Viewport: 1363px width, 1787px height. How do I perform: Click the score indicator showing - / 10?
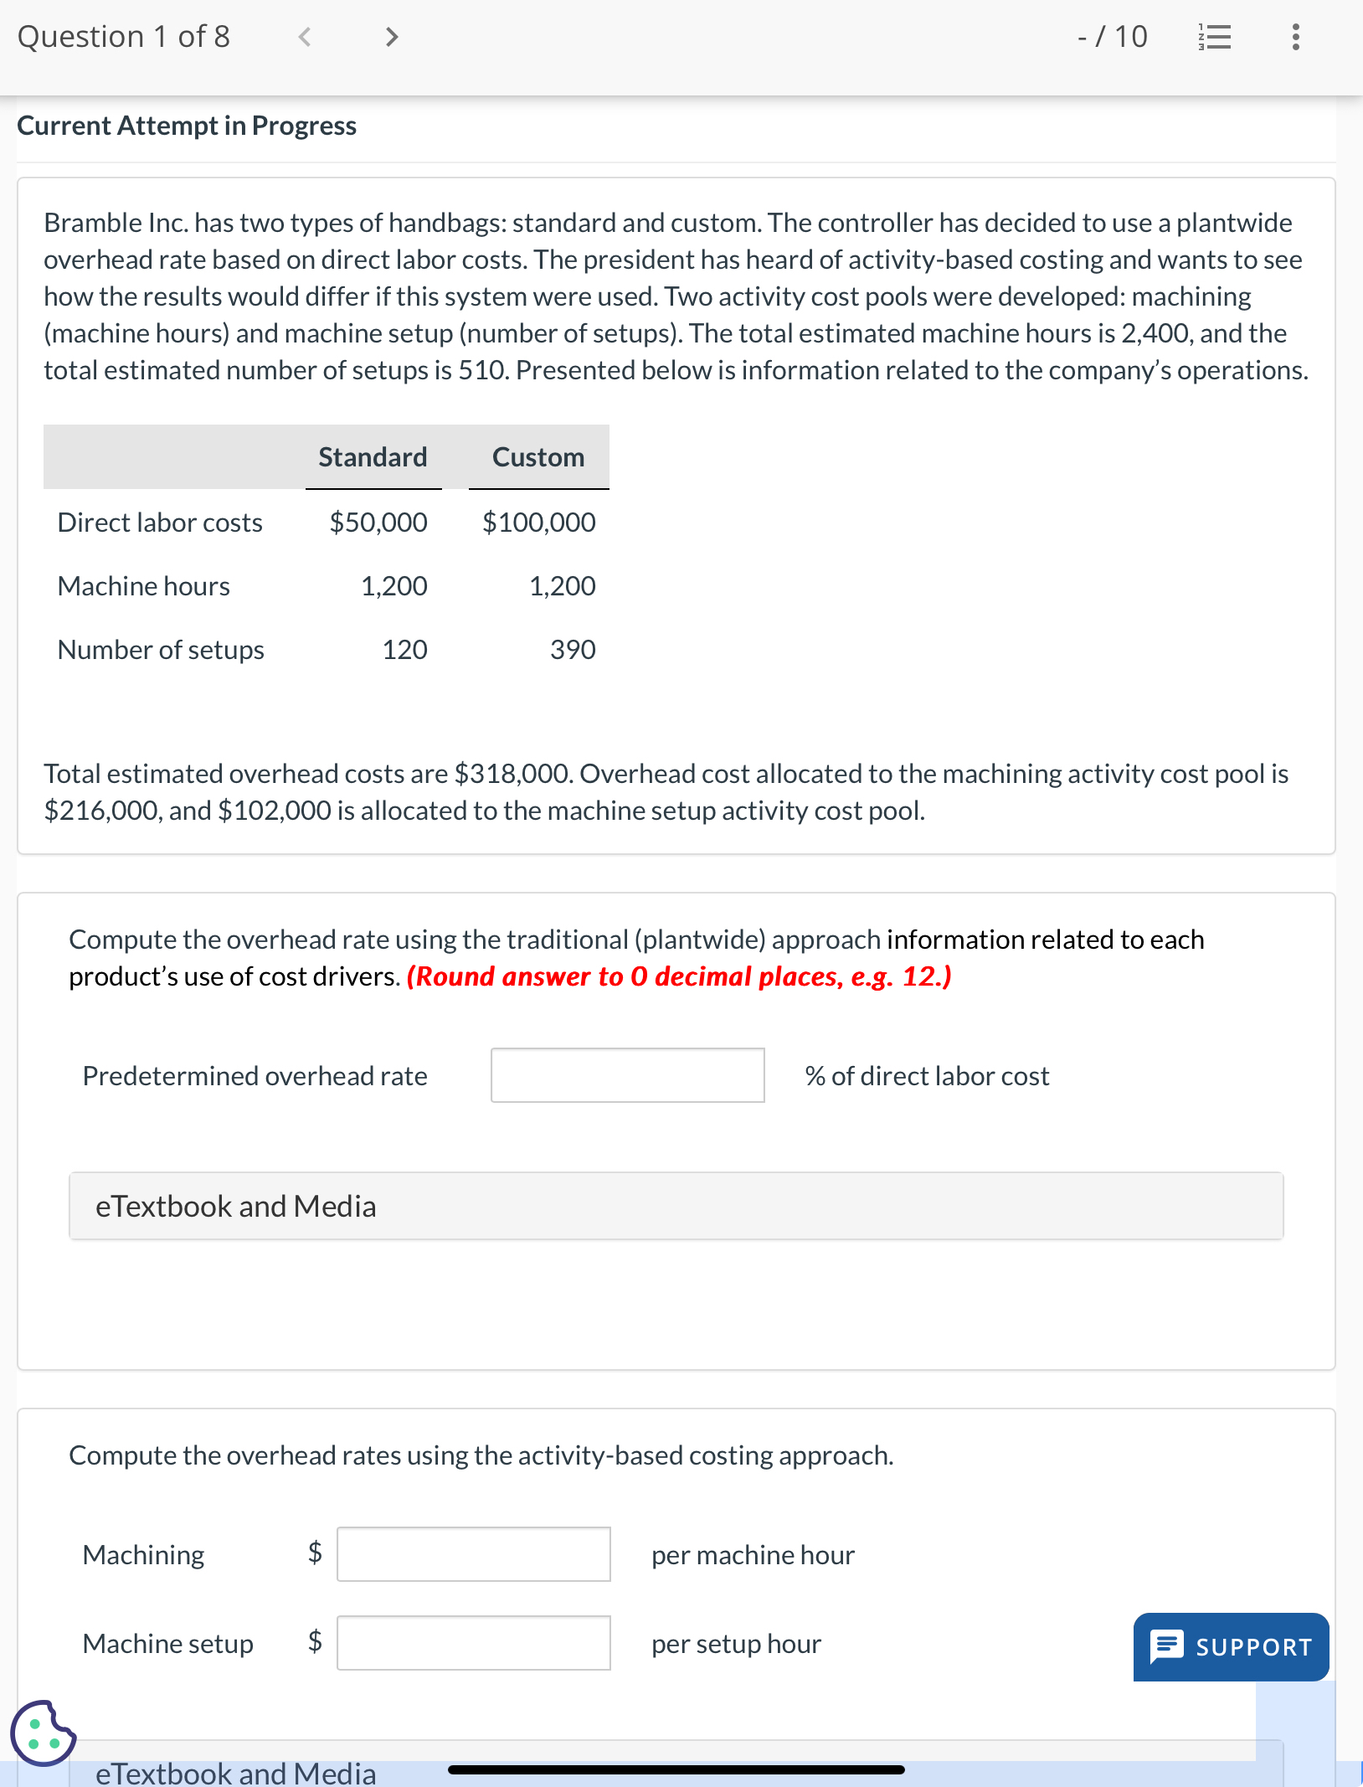click(x=1114, y=36)
